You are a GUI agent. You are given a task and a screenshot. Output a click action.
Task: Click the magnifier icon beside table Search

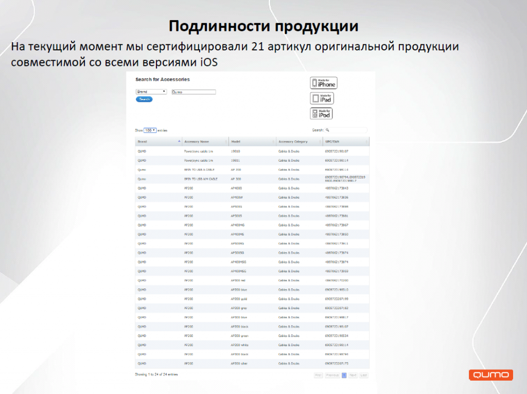(327, 130)
